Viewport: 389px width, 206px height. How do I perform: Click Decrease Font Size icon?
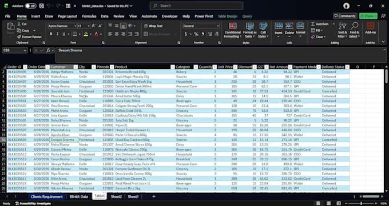pos(100,26)
